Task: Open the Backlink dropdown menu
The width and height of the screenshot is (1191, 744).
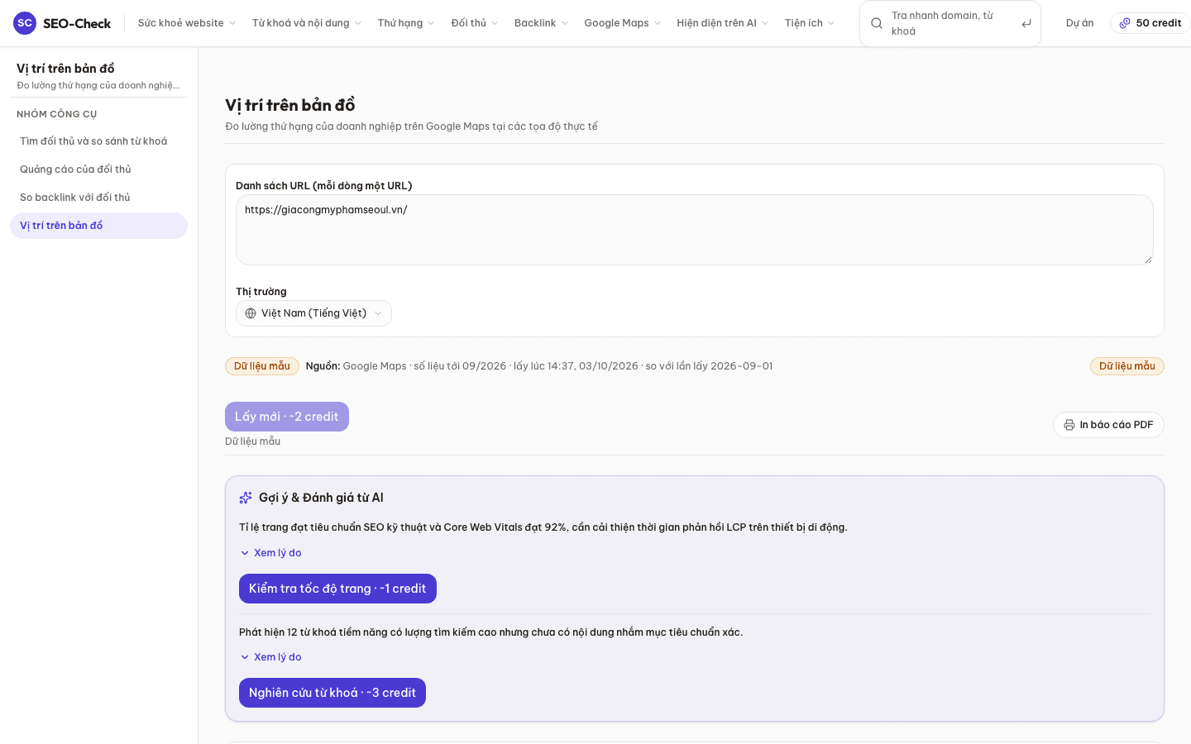Action: point(541,23)
